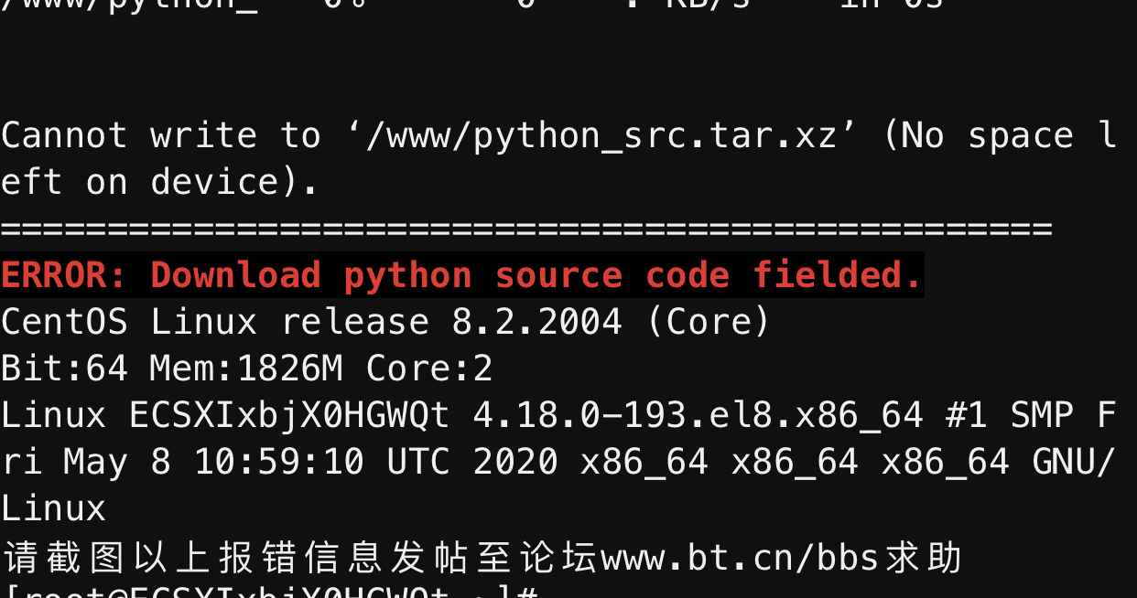
Task: Click the 'Mem:1826M' value
Action: [246, 368]
